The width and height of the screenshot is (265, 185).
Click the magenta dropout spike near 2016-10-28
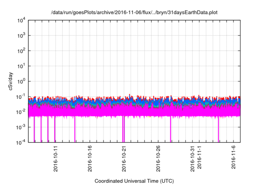(x=171, y=129)
